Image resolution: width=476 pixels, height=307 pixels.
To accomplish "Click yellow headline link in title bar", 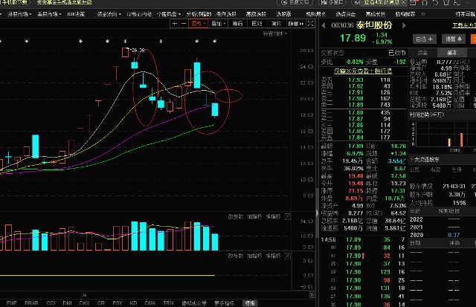I will point(64,2).
